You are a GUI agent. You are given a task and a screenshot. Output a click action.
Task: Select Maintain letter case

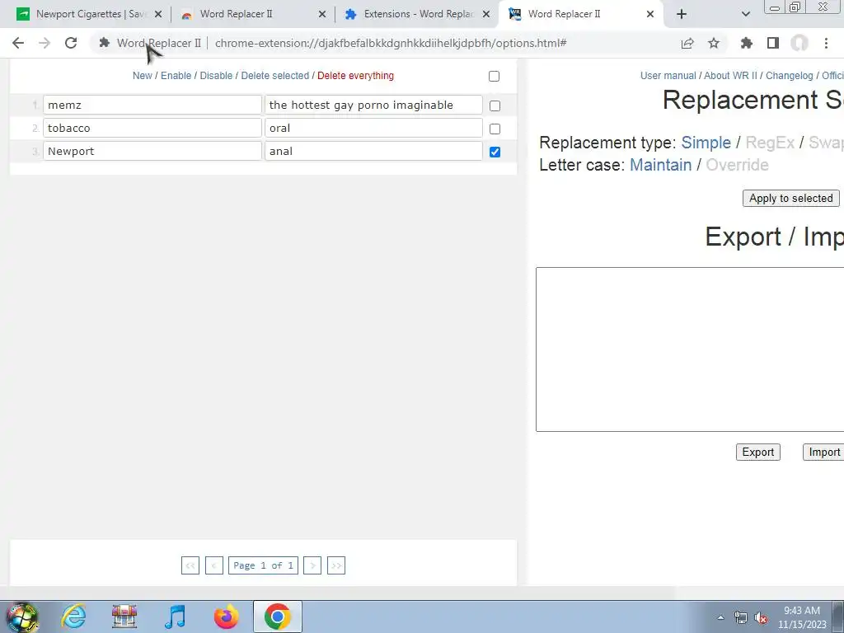tap(660, 165)
